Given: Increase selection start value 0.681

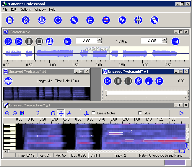Looking at the screenshot, I should click(100, 39).
